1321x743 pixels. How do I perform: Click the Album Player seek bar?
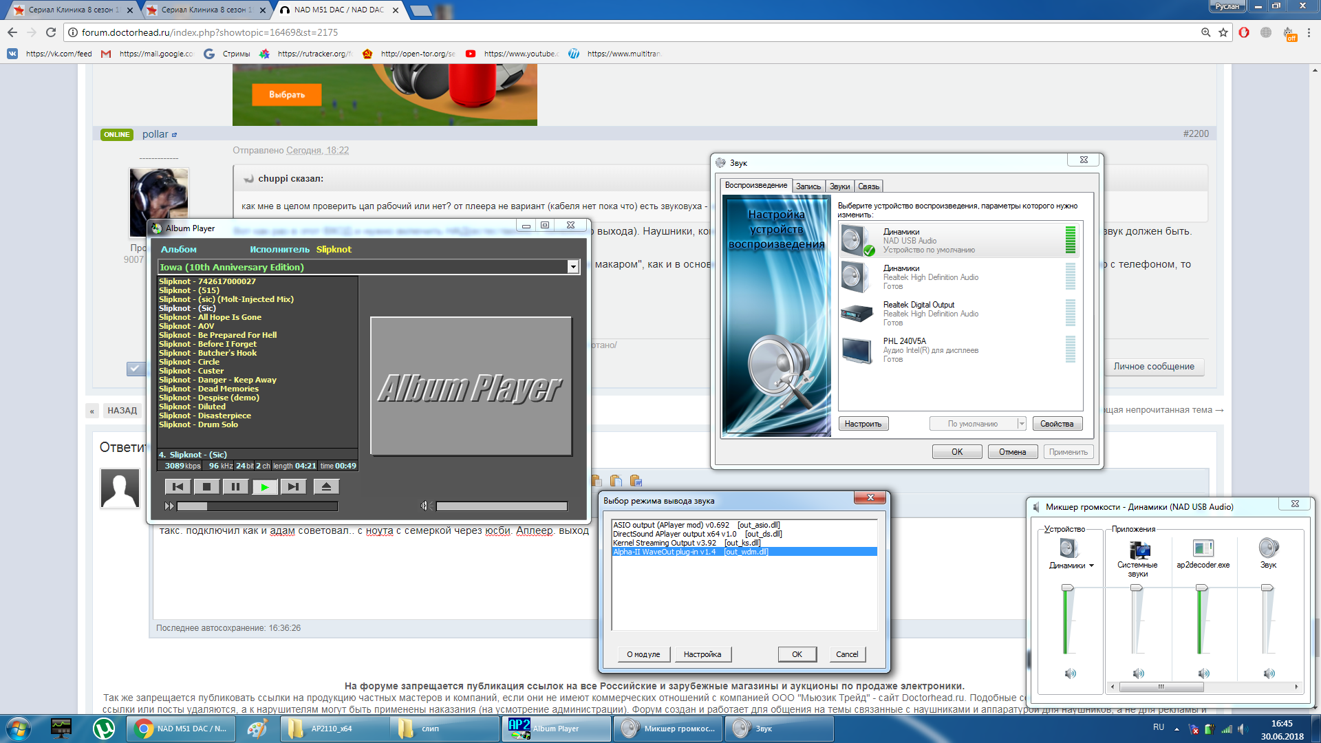tap(257, 506)
